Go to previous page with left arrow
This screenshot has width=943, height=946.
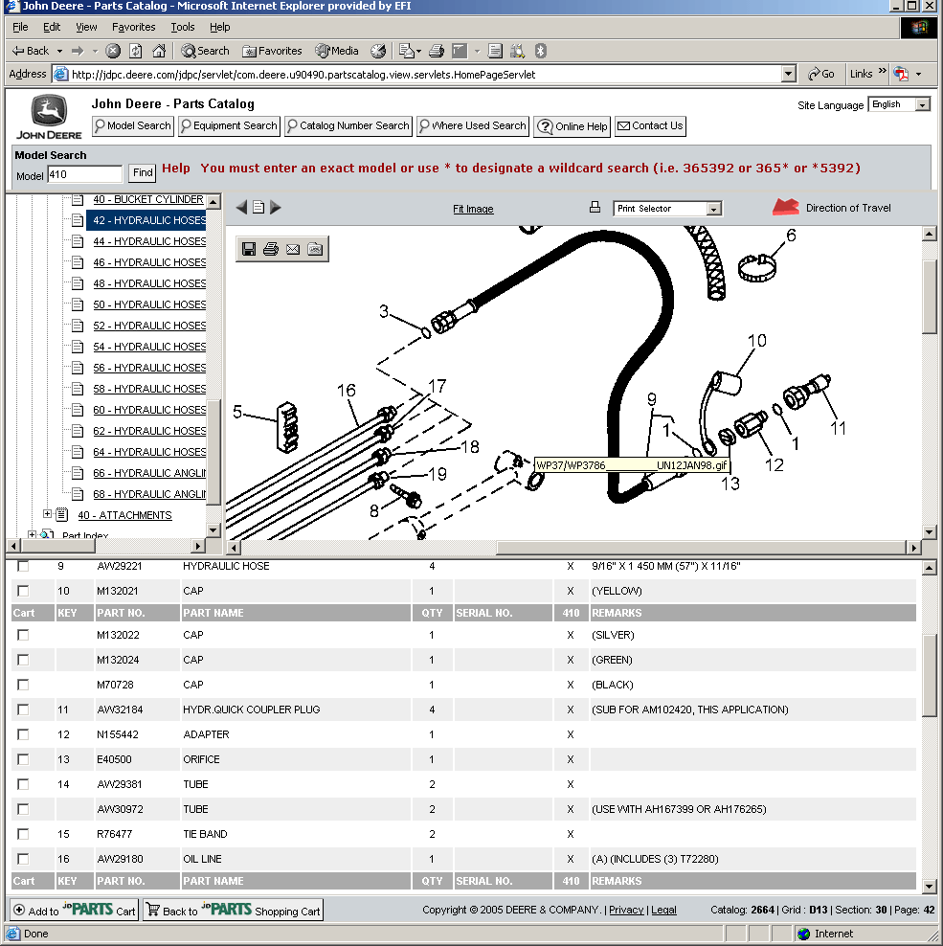point(241,208)
